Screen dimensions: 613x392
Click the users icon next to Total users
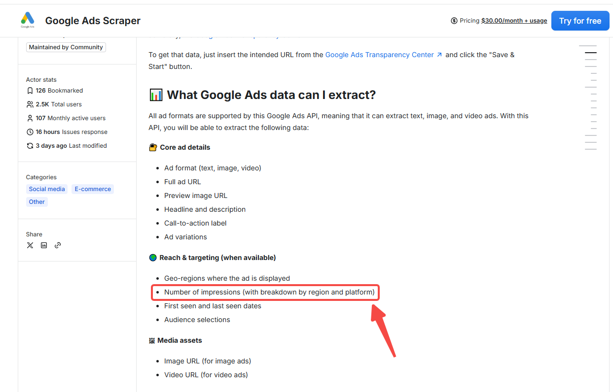tap(30, 104)
